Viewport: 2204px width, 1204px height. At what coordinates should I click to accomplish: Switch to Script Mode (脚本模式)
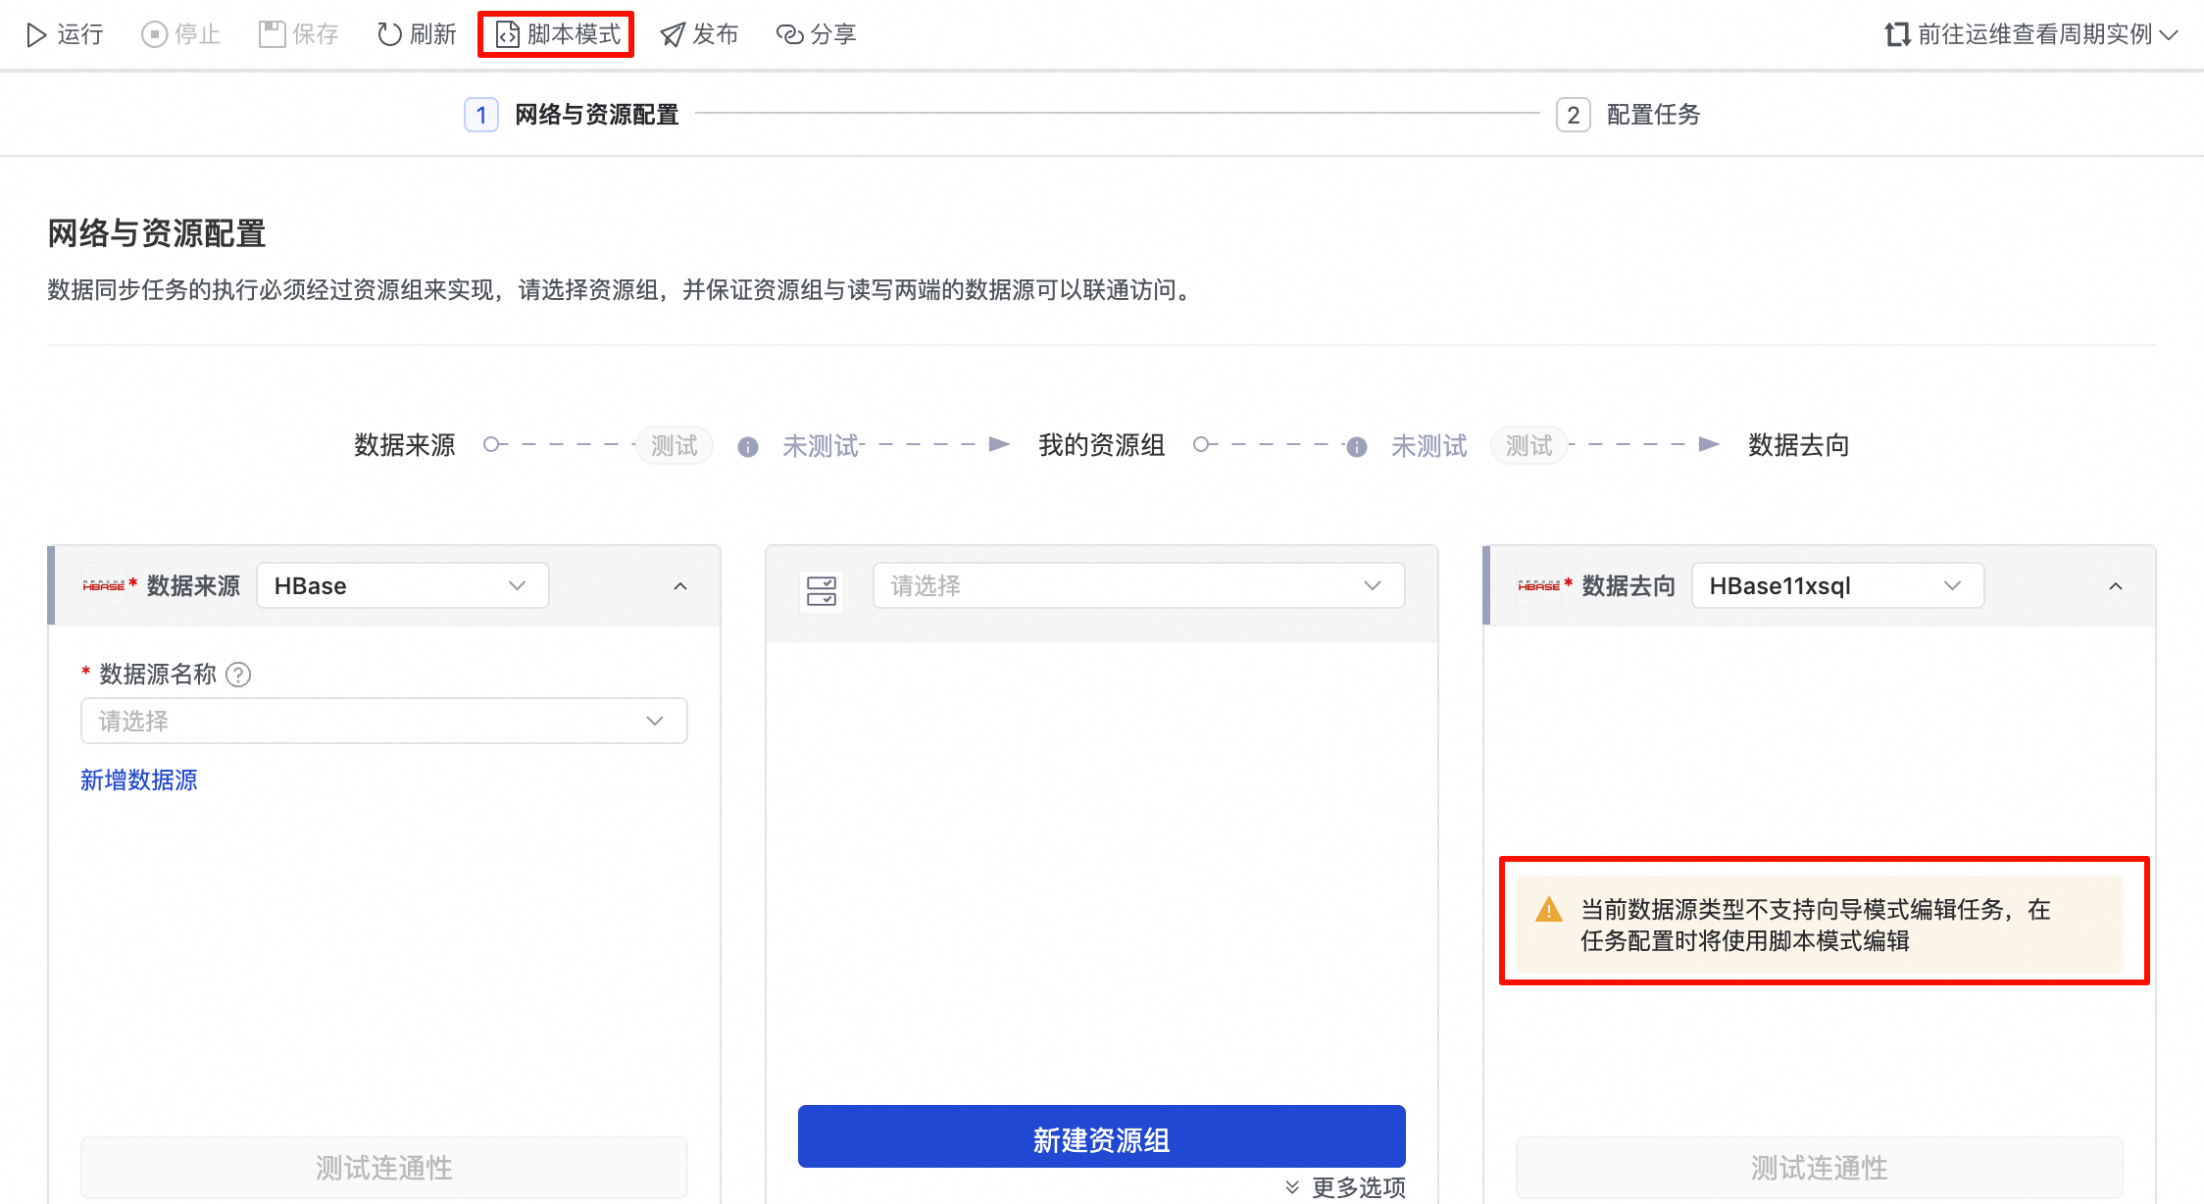(x=557, y=35)
